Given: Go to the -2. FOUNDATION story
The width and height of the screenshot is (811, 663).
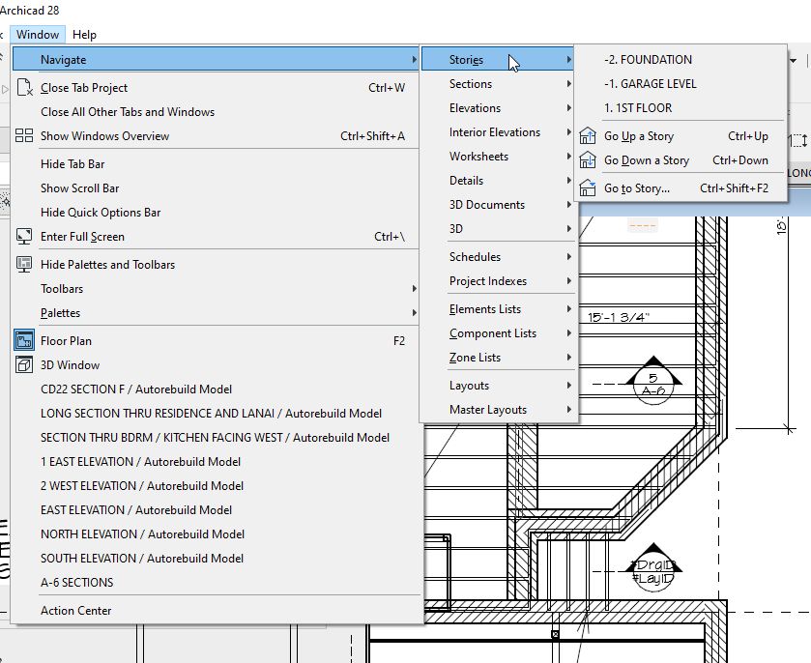Looking at the screenshot, I should coord(681,60).
